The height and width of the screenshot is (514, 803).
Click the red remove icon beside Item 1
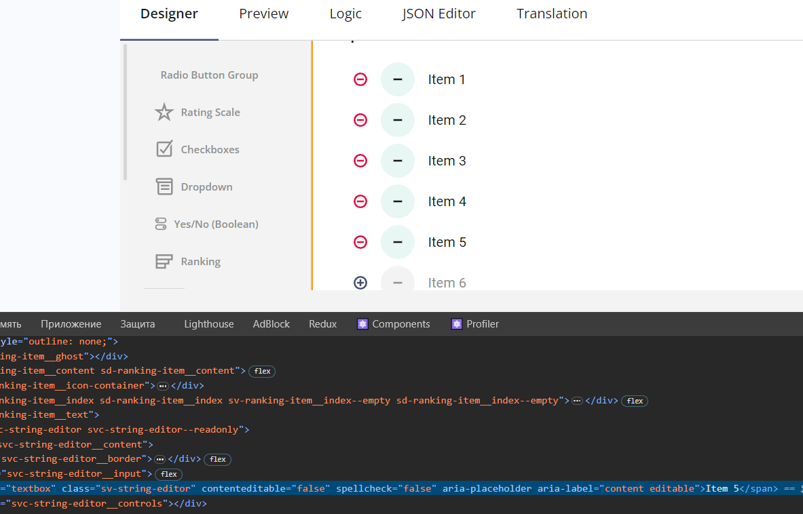(360, 79)
